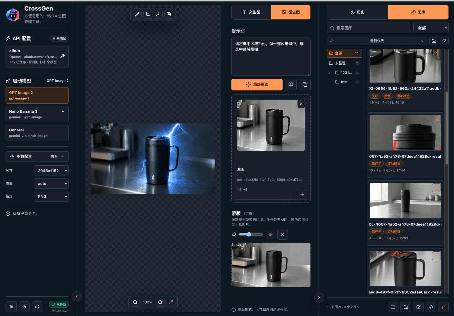Screen dimensions: 454x316
Task: Collapse the left sidebar with arrow
Action: [x=77, y=296]
